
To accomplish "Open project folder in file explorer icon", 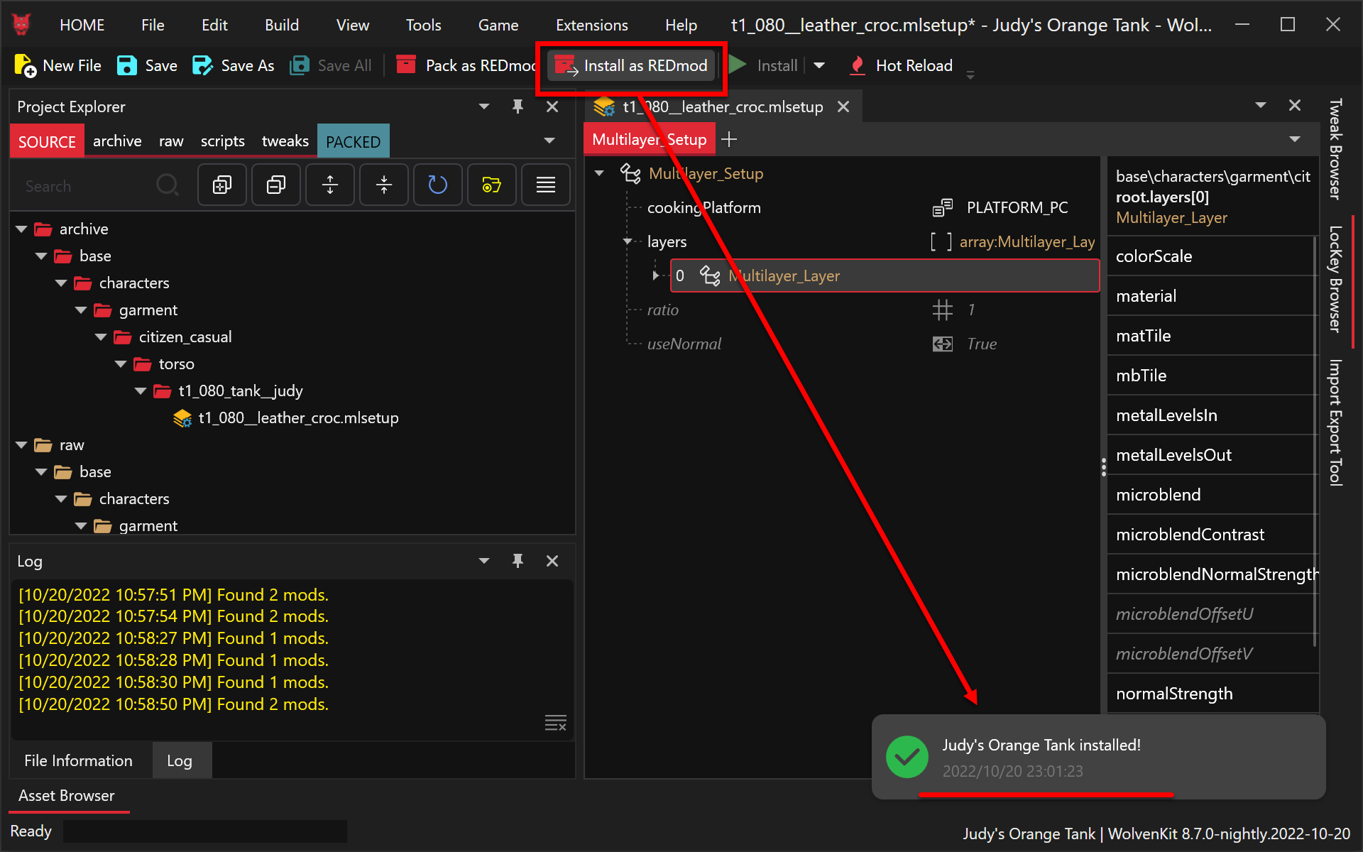I will (x=492, y=185).
